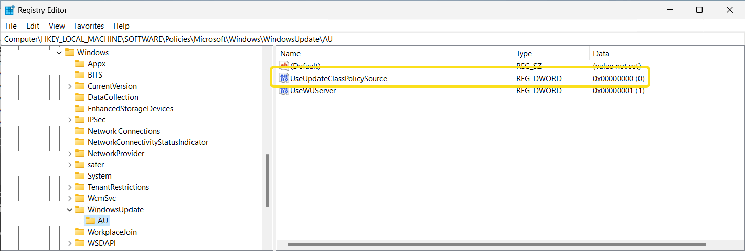Select the System folder icon

pos(80,176)
